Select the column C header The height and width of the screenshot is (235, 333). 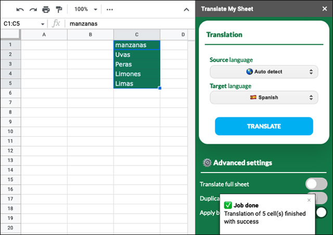click(x=137, y=35)
